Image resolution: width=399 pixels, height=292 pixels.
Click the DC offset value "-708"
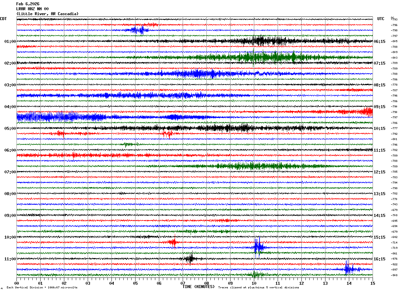pyautogui.click(x=394, y=216)
